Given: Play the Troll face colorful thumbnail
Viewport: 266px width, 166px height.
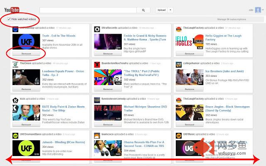Looking at the screenshot, I should pyautogui.click(x=108, y=77).
